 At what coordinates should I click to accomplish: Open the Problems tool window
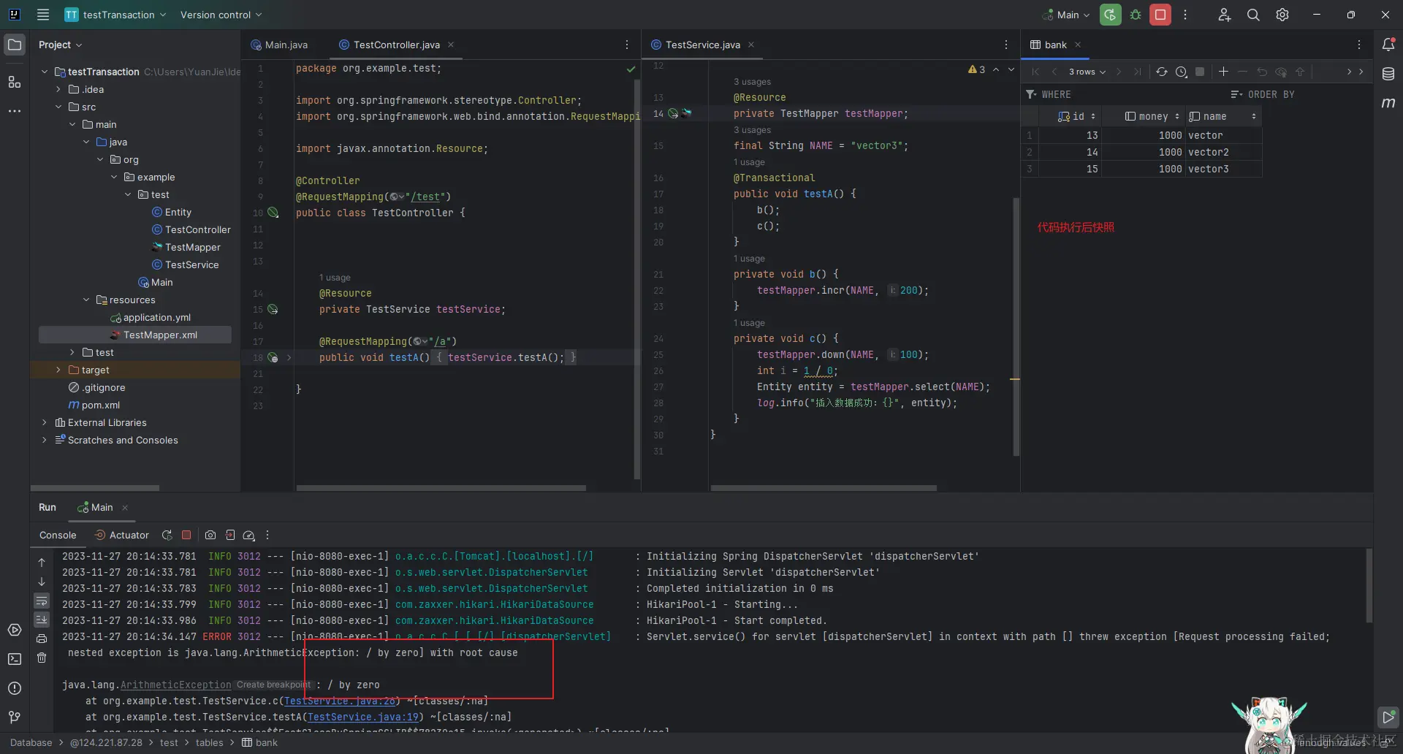[x=15, y=688]
